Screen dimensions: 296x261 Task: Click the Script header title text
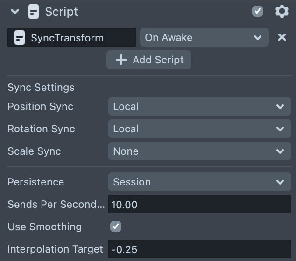click(x=62, y=12)
